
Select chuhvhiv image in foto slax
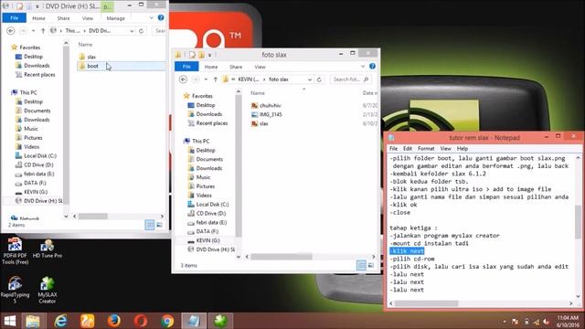(266, 106)
